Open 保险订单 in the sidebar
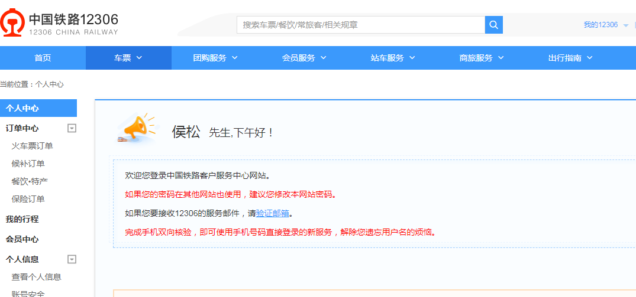Screen dimensions: 636x297 point(28,199)
